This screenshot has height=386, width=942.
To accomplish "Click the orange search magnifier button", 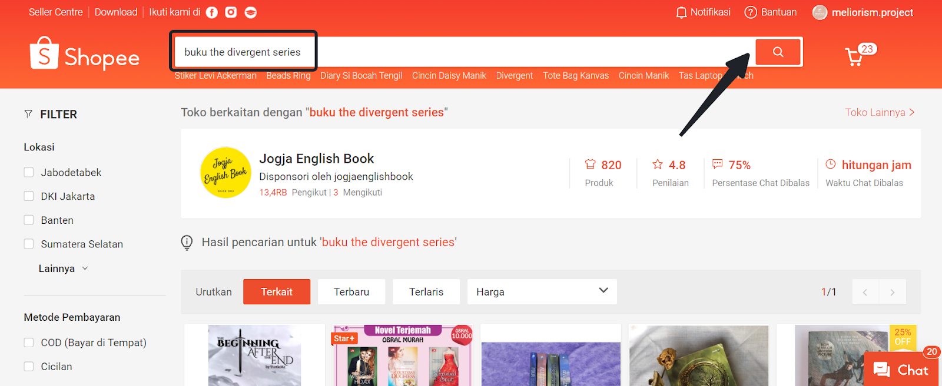I will (778, 52).
